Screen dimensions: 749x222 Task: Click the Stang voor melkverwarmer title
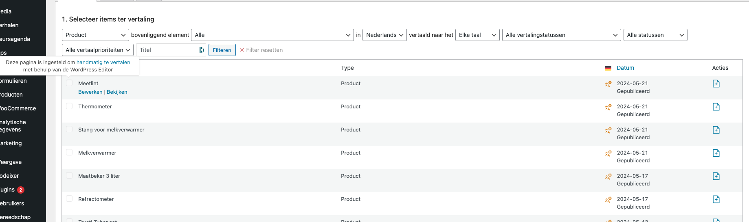[111, 130]
